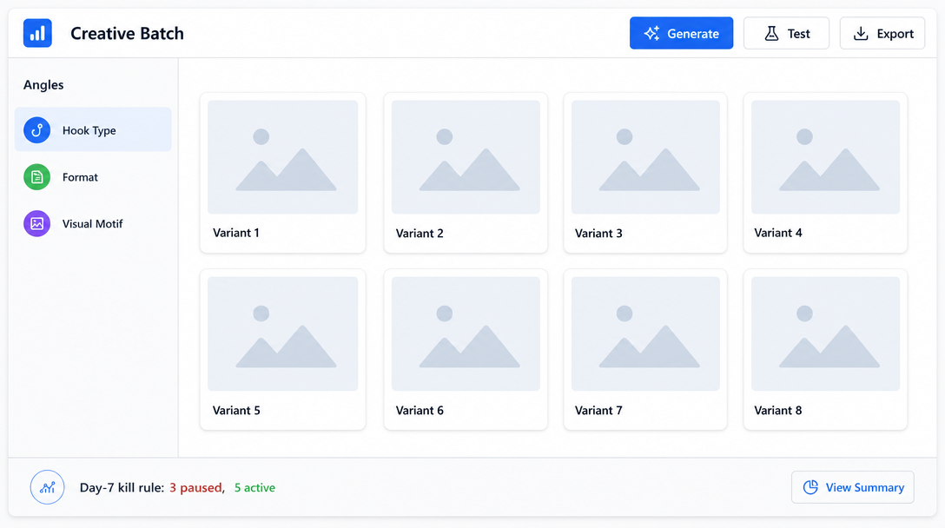Click the "Variant 6" label
Screen dimensions: 945x528
420,411
